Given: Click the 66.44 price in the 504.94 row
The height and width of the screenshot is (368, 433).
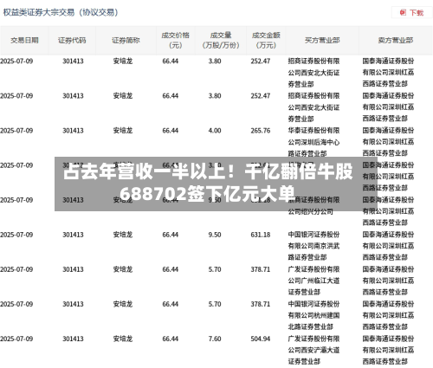Looking at the screenshot, I should (x=171, y=339).
